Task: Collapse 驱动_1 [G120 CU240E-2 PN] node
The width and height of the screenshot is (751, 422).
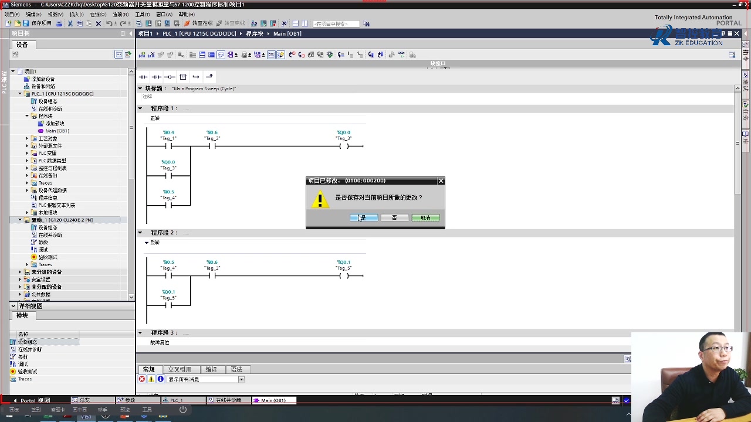Action: (x=19, y=220)
